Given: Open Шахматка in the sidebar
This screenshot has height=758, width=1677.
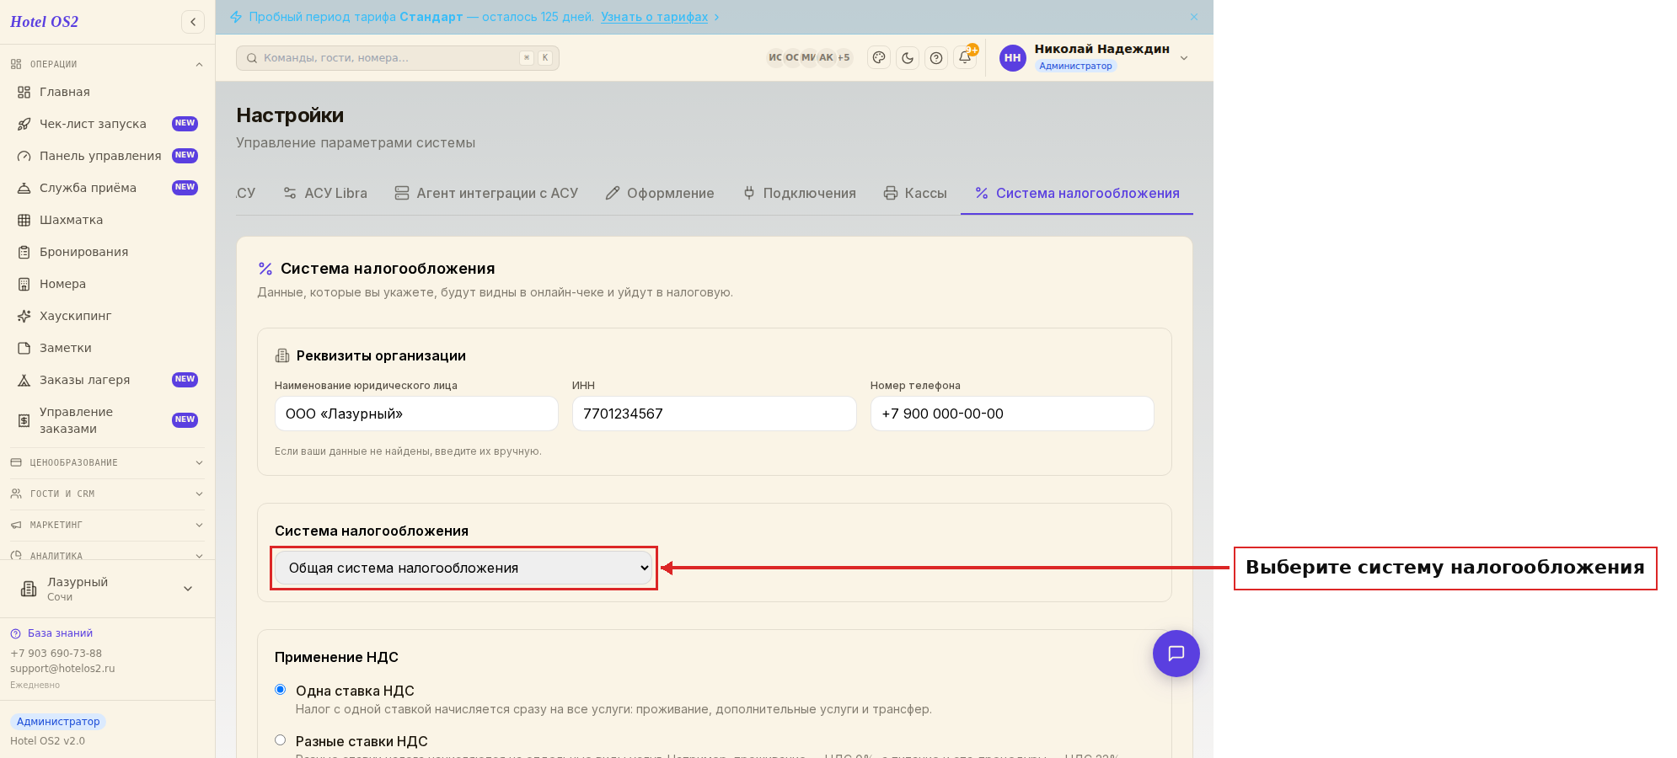Looking at the screenshot, I should pos(107,220).
